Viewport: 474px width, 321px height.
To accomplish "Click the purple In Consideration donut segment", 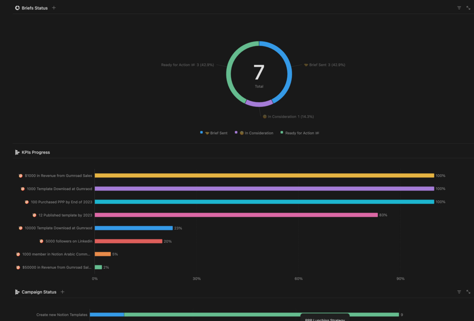I will pyautogui.click(x=259, y=104).
